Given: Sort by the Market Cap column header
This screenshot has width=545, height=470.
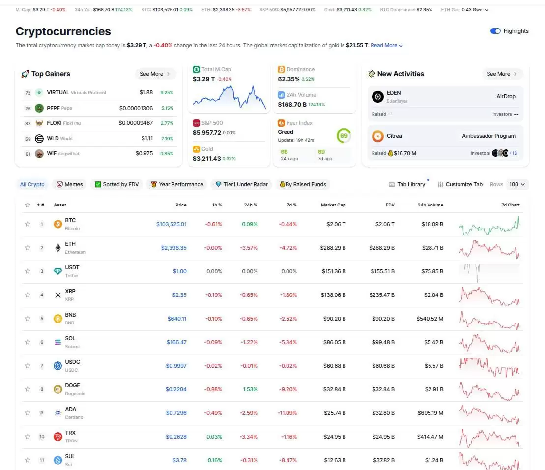Looking at the screenshot, I should 333,205.
